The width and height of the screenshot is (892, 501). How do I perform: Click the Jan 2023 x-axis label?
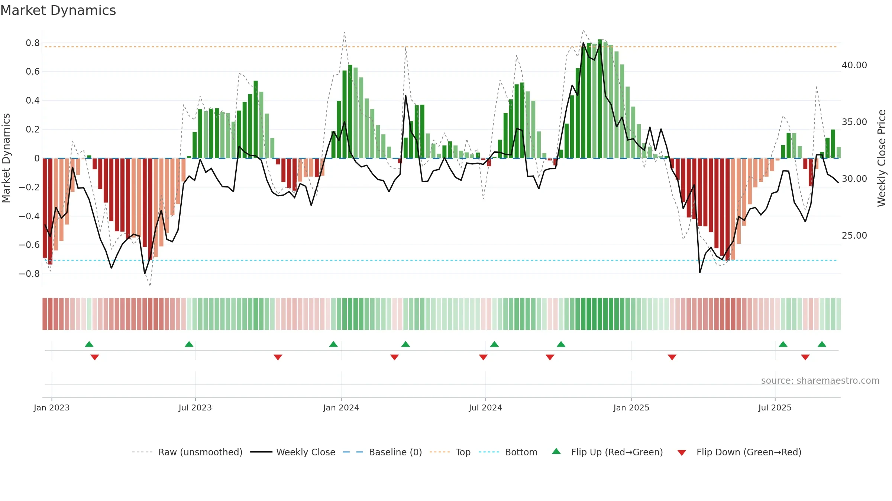(52, 407)
